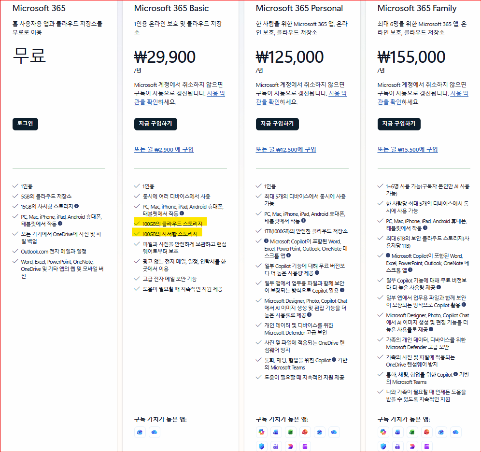The width and height of the screenshot is (481, 452).
Task: Click the Outlook app icon under Microsoft 365 Family
Action: point(441,432)
